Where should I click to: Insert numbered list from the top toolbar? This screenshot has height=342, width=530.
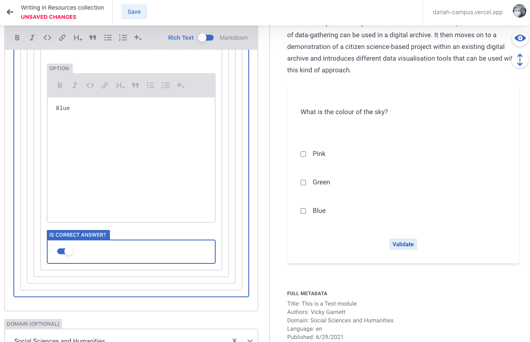(x=122, y=38)
